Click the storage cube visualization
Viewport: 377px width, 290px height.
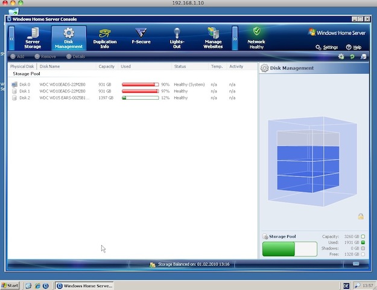coord(312,161)
